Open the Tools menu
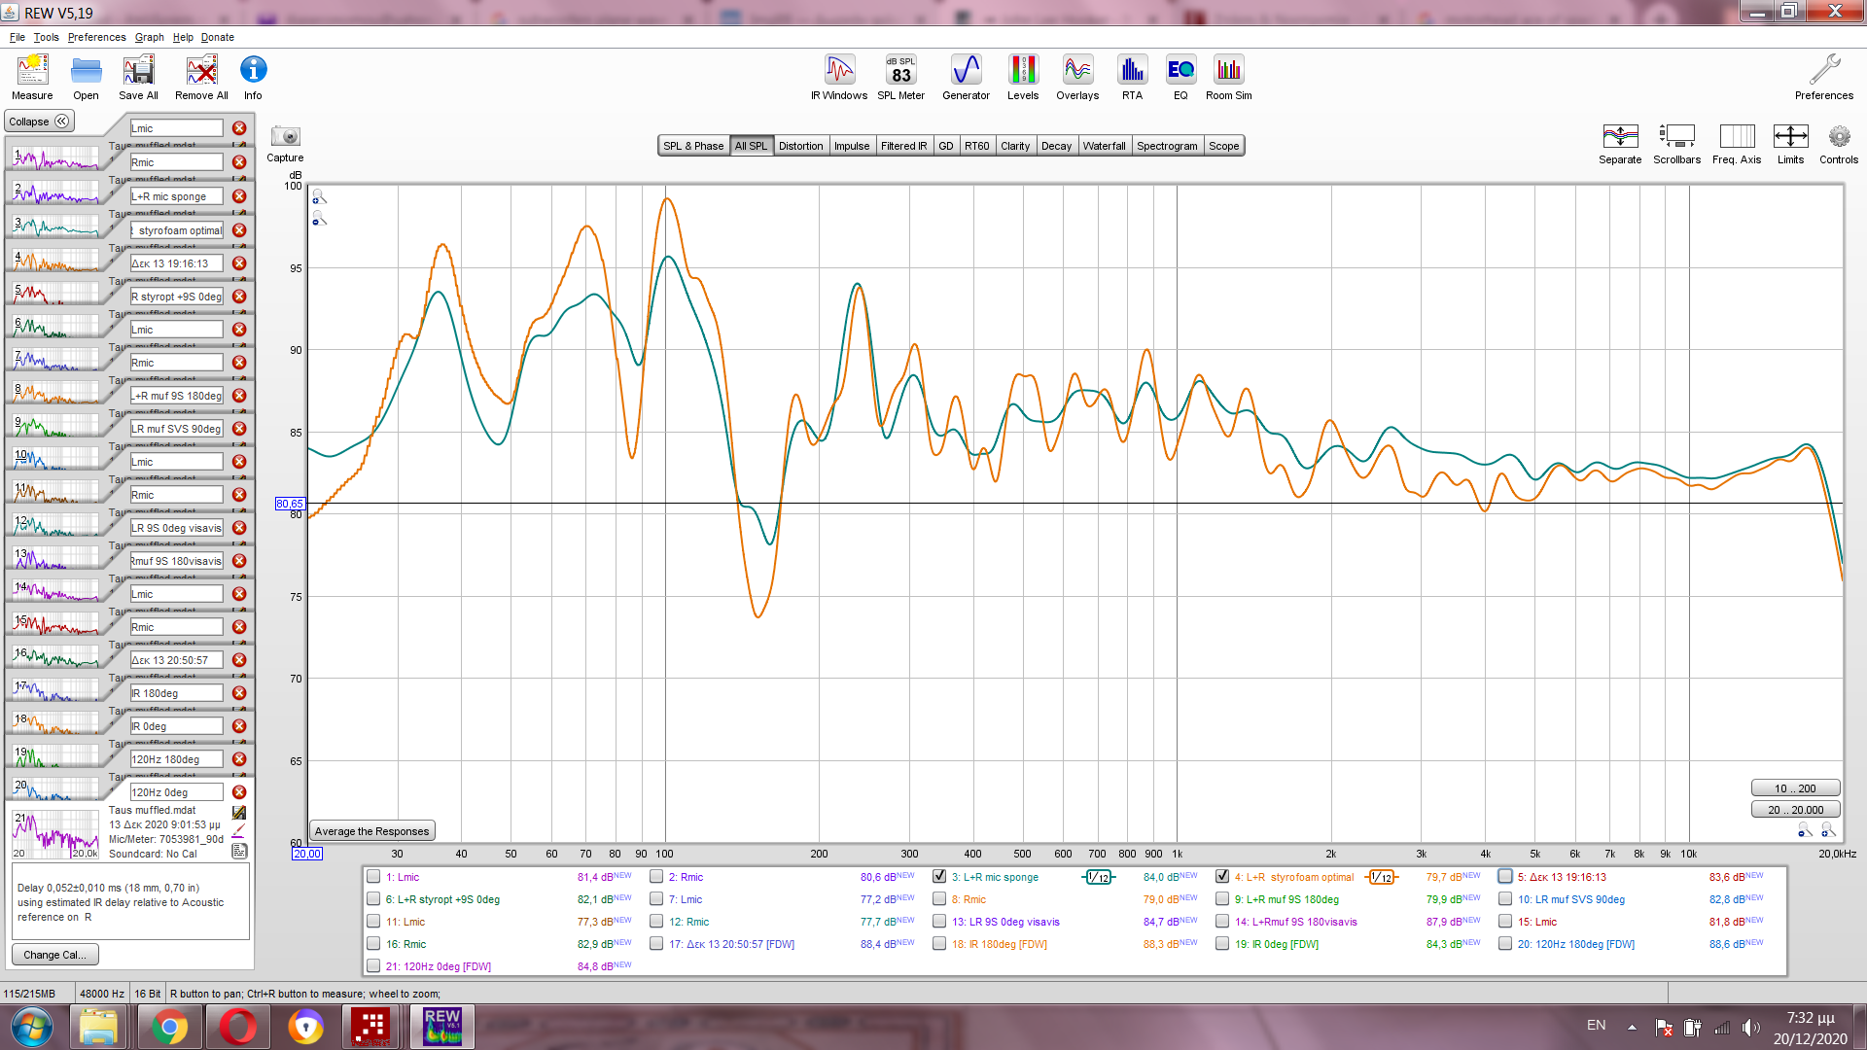The width and height of the screenshot is (1867, 1050). tap(46, 37)
